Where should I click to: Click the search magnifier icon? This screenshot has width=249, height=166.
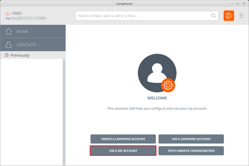click(213, 16)
